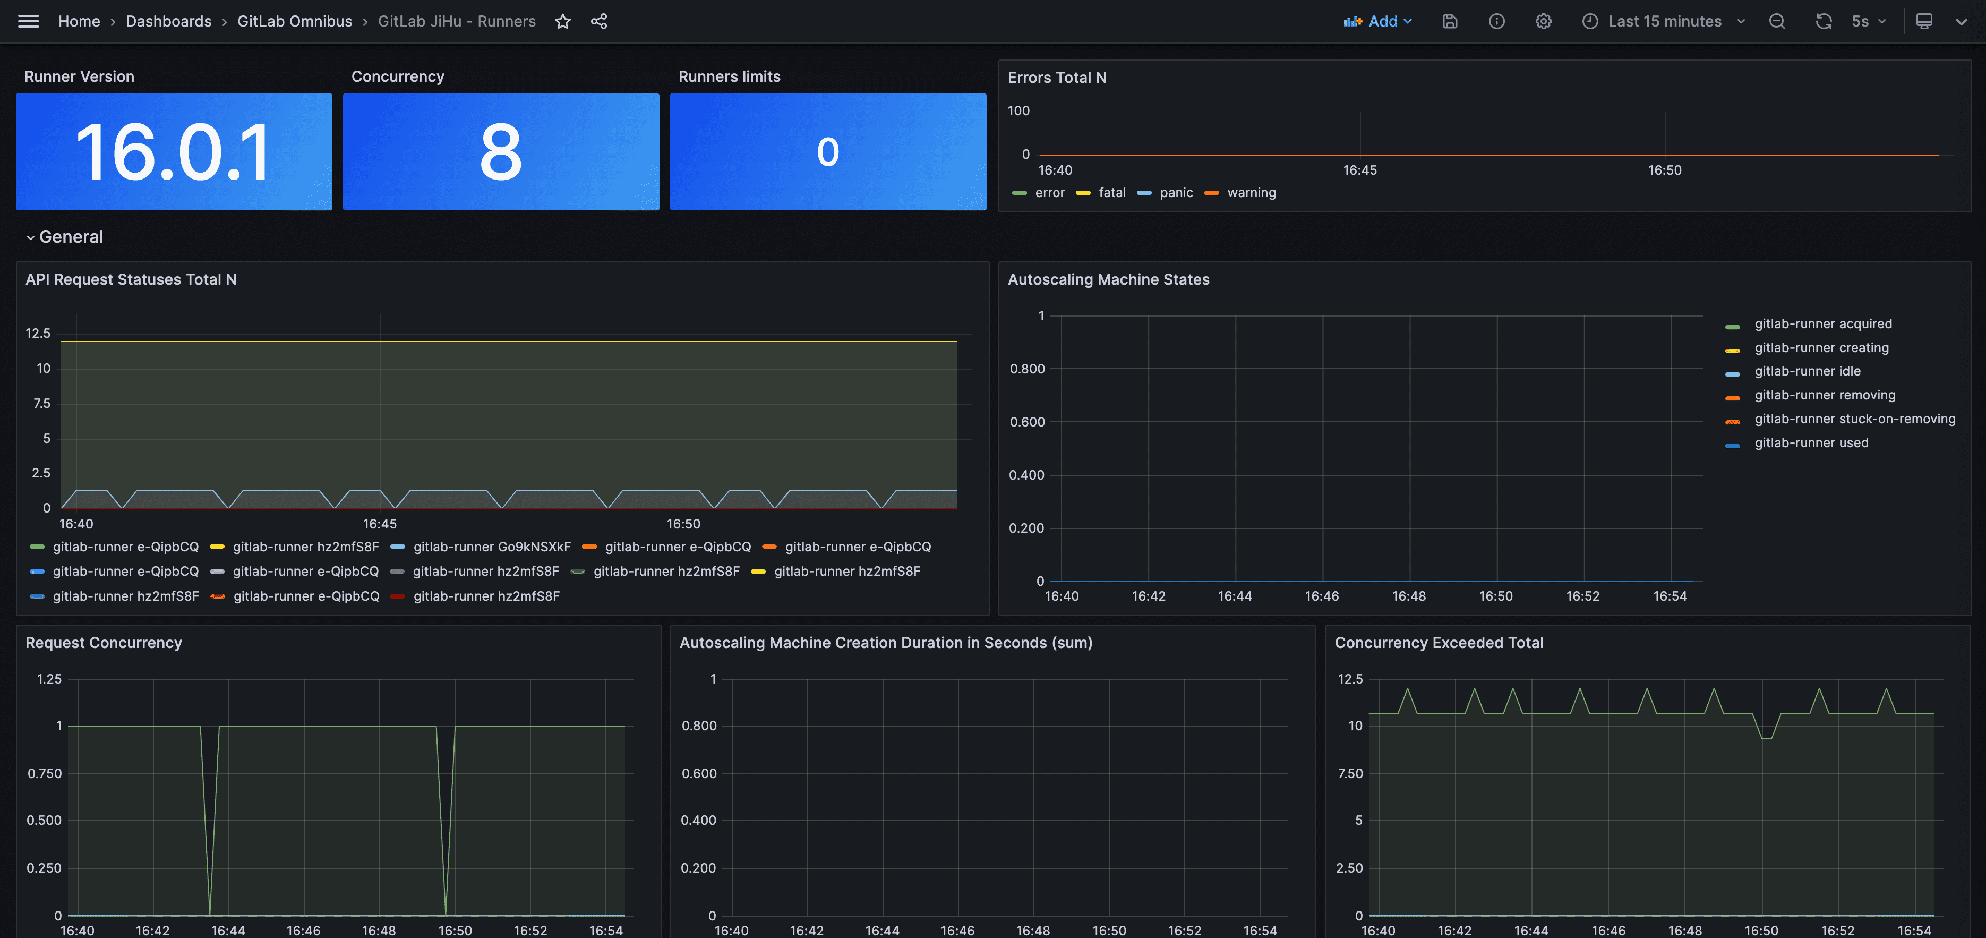Open GitLab Omnibus folder breadcrumb

coord(295,22)
